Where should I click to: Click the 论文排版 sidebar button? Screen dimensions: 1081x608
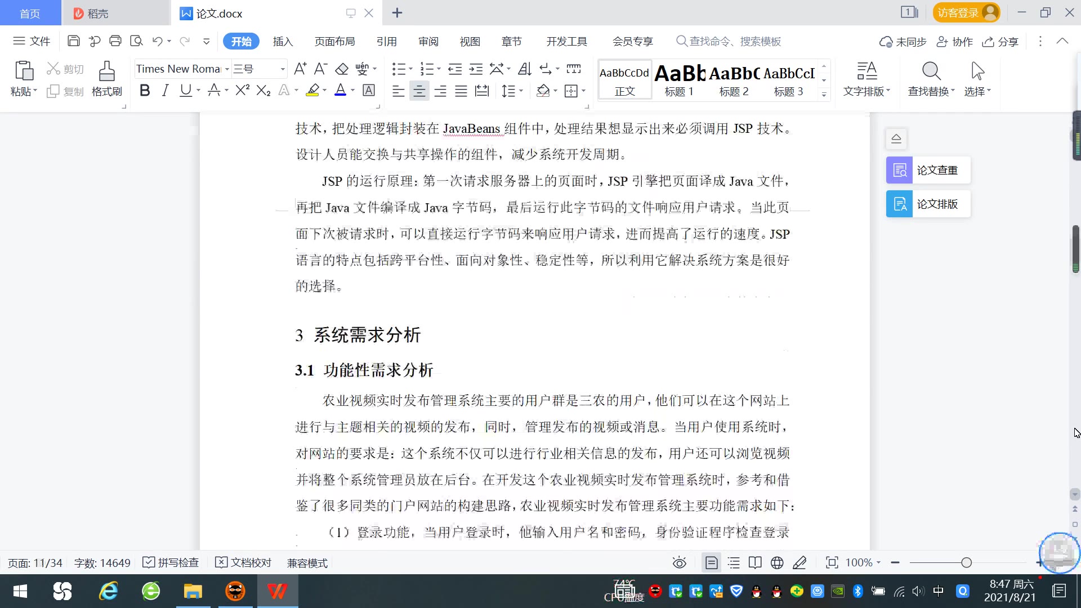[928, 204]
